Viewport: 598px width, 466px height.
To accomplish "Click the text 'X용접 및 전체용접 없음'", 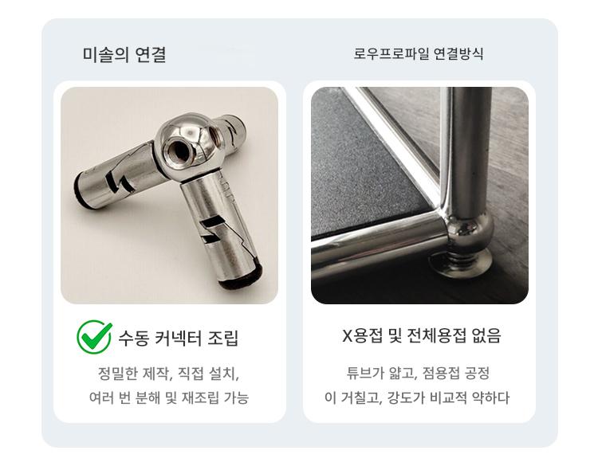I will pos(421,335).
